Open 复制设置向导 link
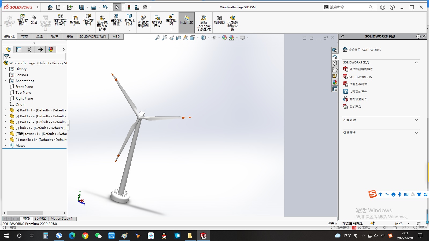The height and width of the screenshot is (241, 429). click(x=358, y=99)
